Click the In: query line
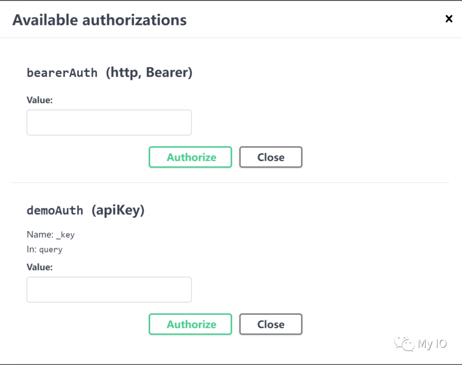The width and height of the screenshot is (462, 365). [44, 250]
